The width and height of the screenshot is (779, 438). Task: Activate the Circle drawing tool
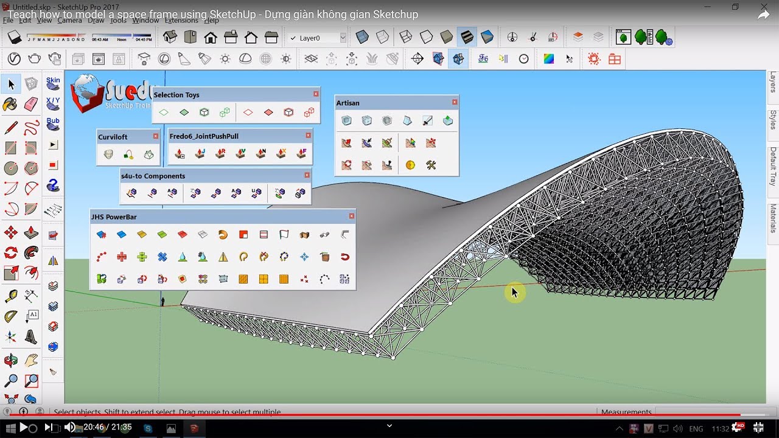coord(11,168)
